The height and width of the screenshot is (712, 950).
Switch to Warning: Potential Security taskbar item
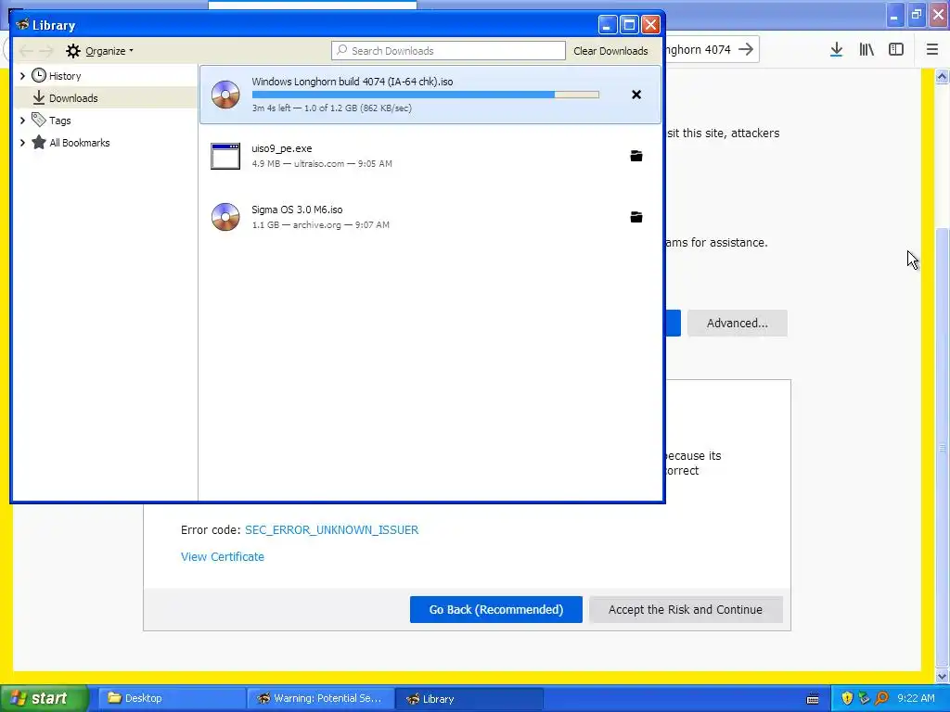click(x=320, y=699)
